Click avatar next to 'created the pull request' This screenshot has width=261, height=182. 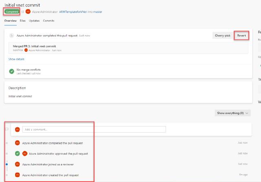point(17,175)
